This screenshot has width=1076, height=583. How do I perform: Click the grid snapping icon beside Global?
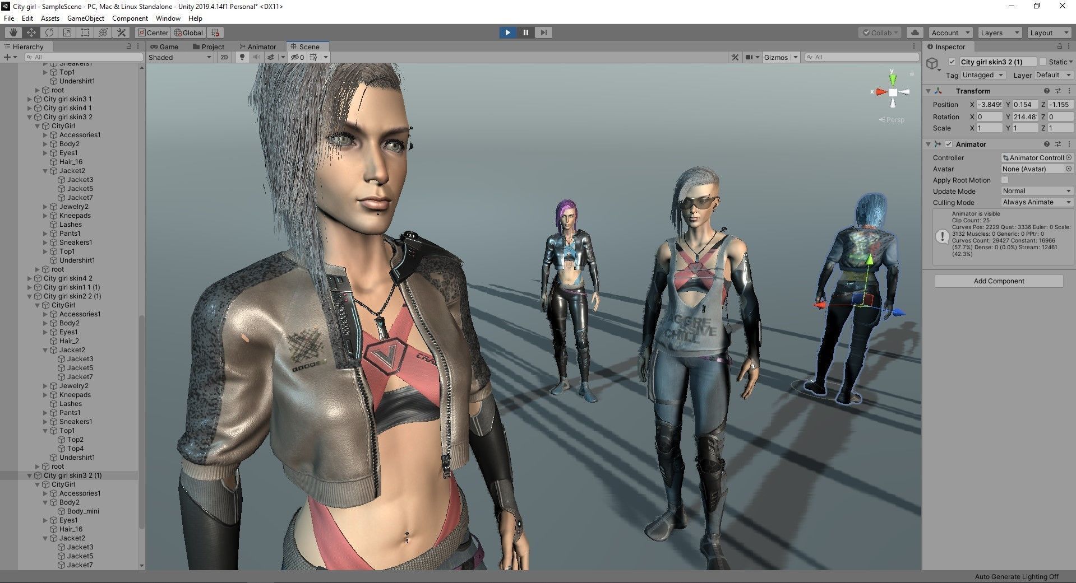pos(216,32)
